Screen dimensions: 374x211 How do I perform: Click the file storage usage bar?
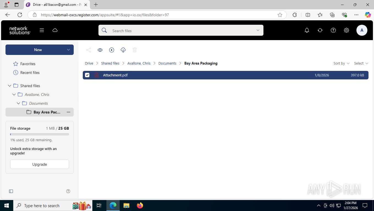pos(40,134)
